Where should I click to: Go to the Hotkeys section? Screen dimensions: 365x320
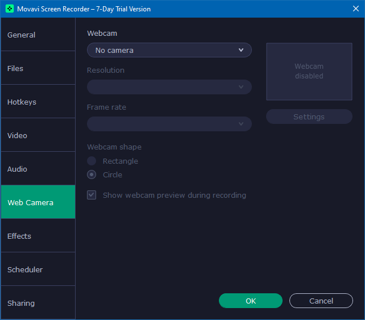click(38, 102)
